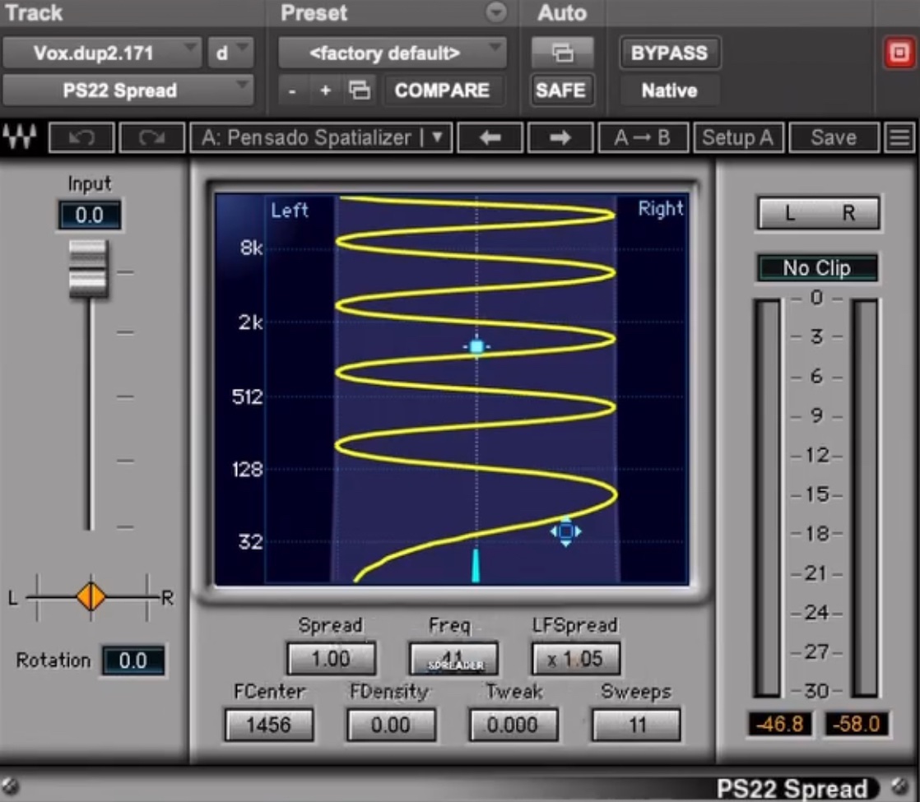The height and width of the screenshot is (802, 920).
Task: Toggle the SAFE automation button
Action: pos(561,90)
